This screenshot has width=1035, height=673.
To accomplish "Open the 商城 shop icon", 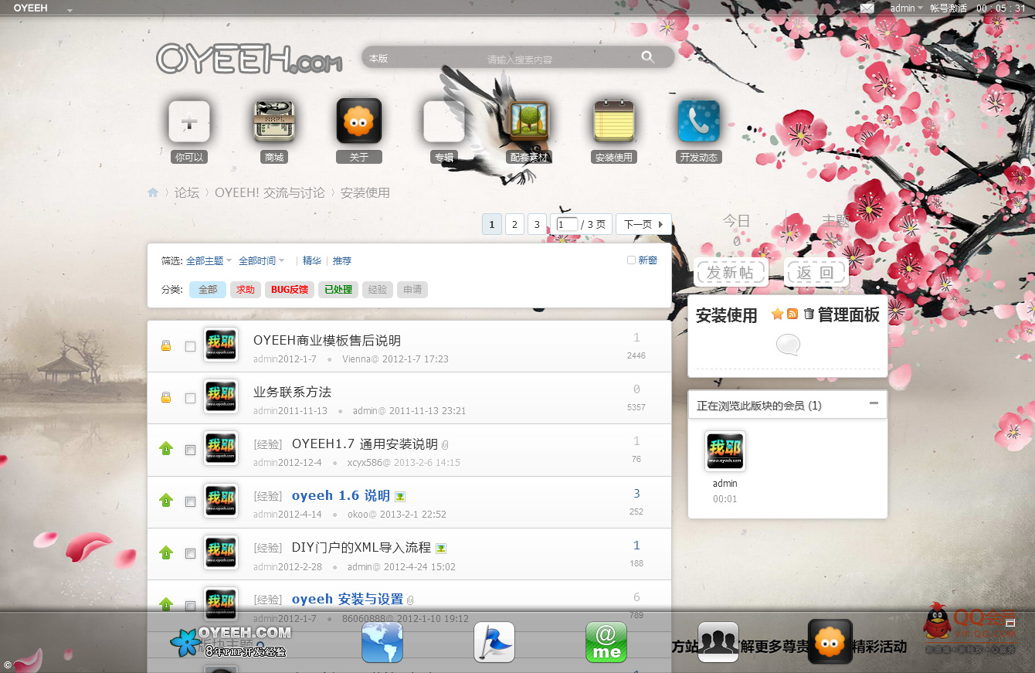I will point(274,121).
